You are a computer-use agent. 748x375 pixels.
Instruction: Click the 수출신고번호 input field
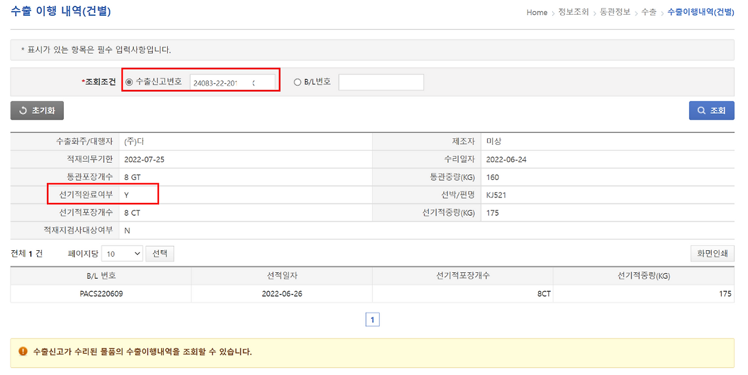pos(233,82)
